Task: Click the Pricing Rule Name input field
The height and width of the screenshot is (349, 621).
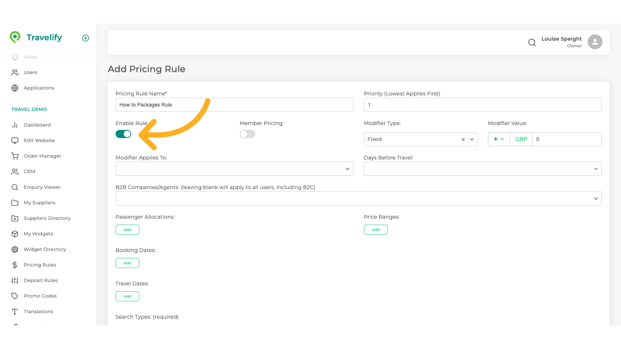Action: point(234,105)
